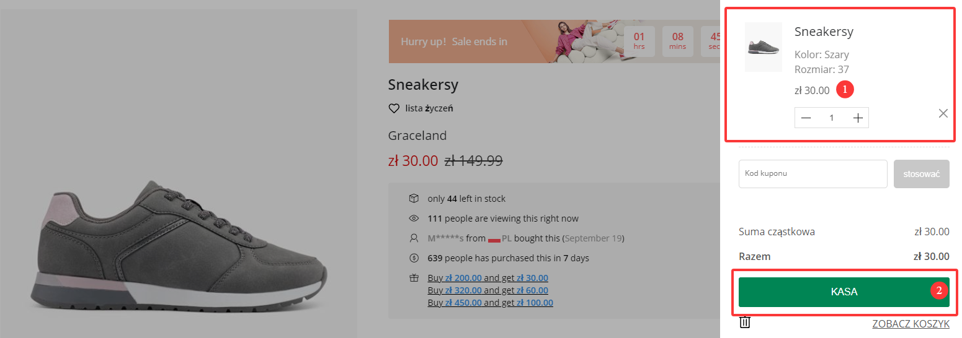
Task: Open Buy zł 200.00 get zł 30.00 offer
Action: (488, 278)
